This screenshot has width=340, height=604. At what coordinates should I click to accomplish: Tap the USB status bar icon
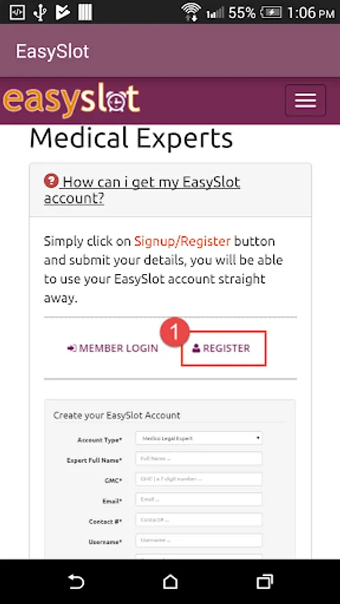[x=40, y=12]
